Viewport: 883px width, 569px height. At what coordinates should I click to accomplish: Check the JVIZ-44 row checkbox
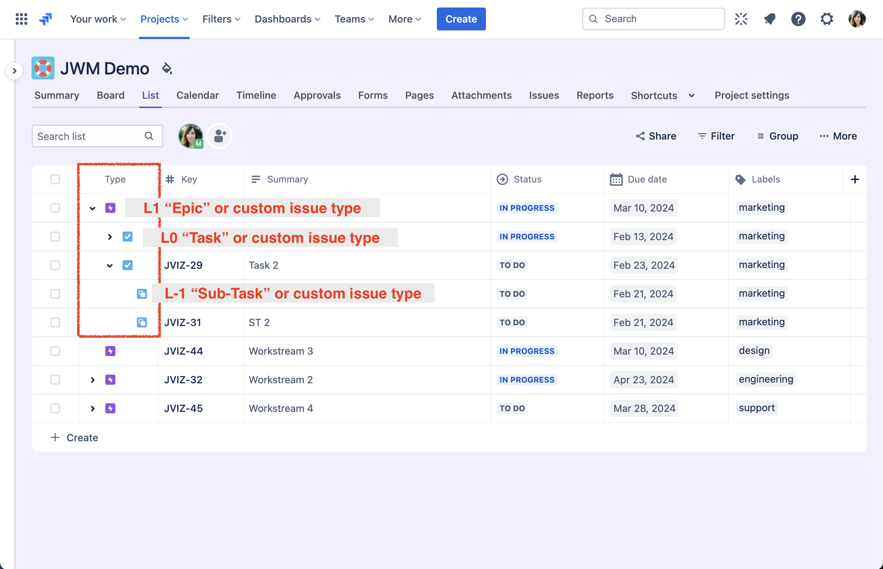[55, 351]
